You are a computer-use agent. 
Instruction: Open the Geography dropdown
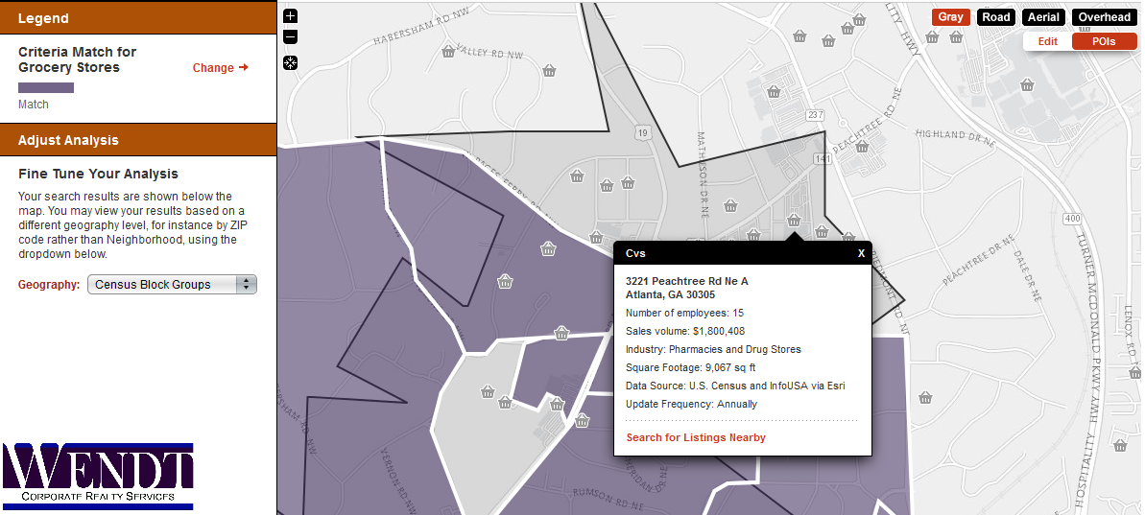pos(172,285)
